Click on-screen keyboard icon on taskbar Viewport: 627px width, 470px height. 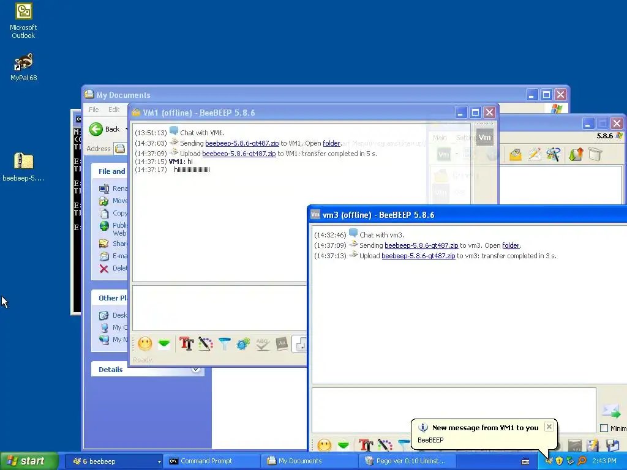pos(525,461)
